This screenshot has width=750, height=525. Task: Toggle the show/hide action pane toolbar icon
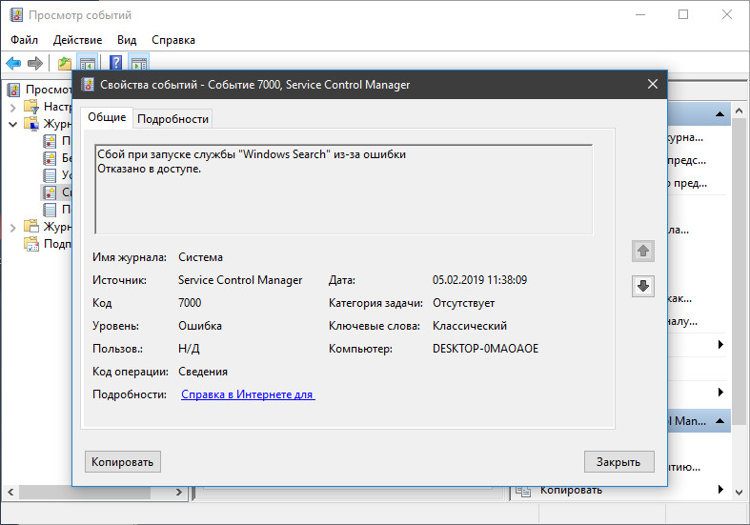coord(139,63)
